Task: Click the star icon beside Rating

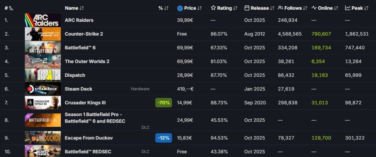Action: click(x=213, y=8)
